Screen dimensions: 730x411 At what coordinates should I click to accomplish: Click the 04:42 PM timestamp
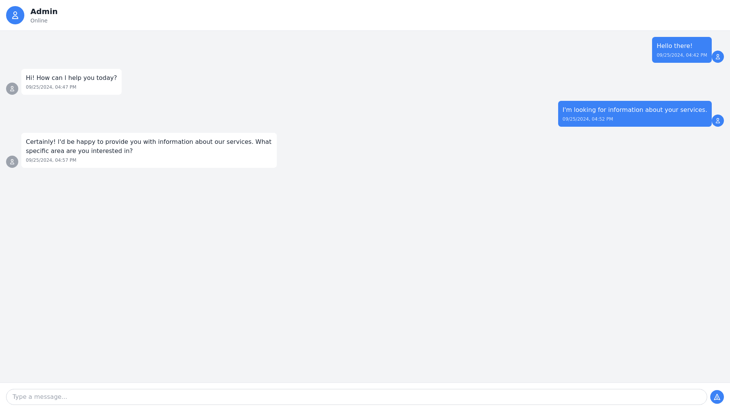point(681,55)
